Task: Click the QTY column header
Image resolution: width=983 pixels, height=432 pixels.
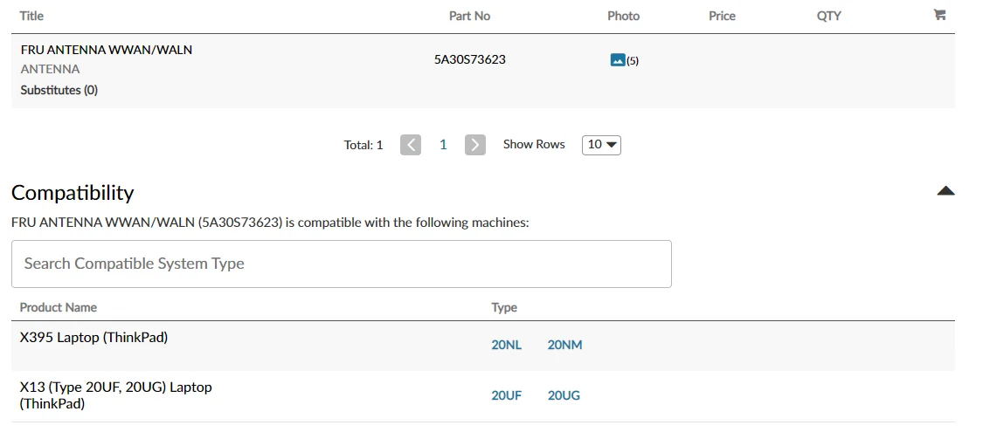Action: click(828, 16)
